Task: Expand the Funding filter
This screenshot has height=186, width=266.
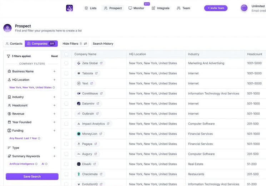Action: 55,131
